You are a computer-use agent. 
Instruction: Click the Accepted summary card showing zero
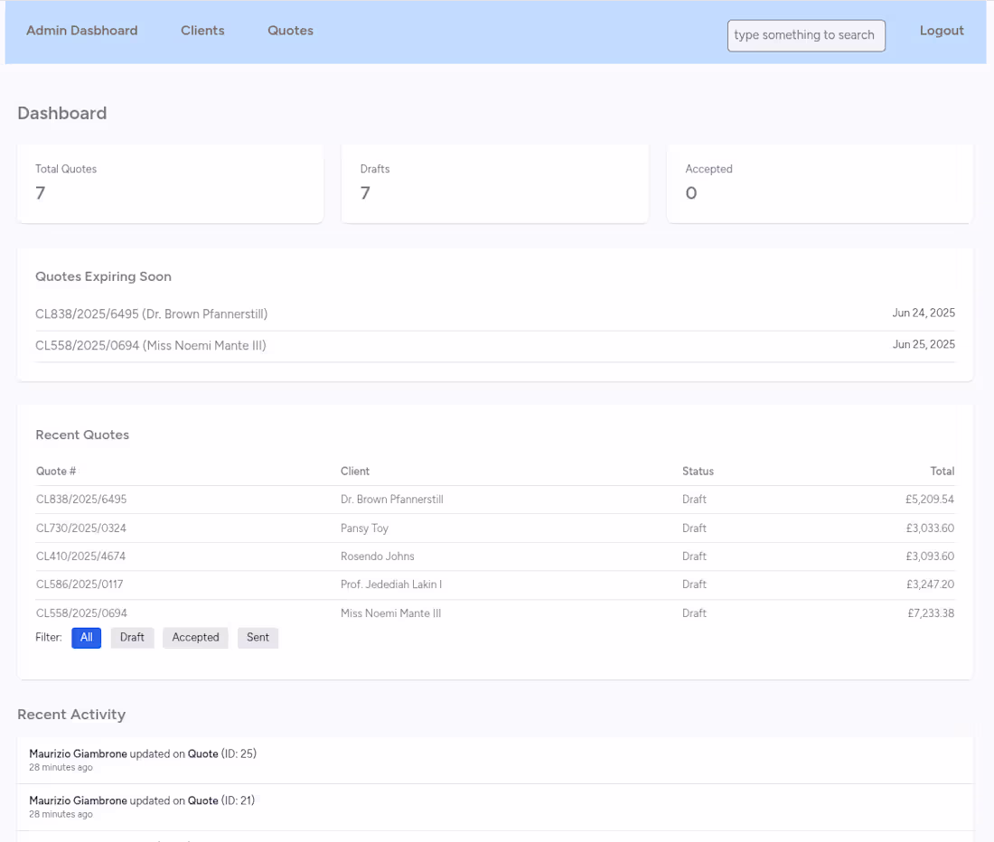[x=820, y=183]
